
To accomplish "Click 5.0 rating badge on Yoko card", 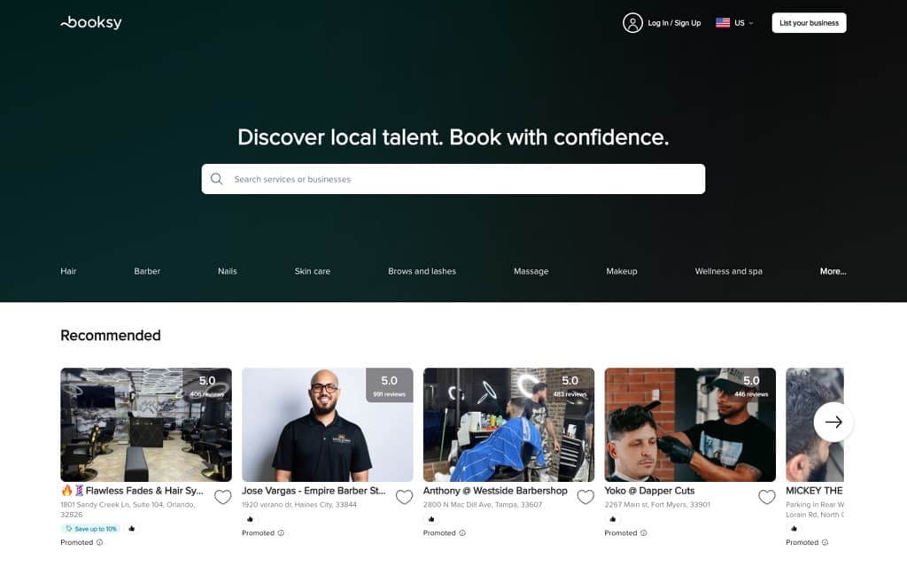I will (x=751, y=385).
